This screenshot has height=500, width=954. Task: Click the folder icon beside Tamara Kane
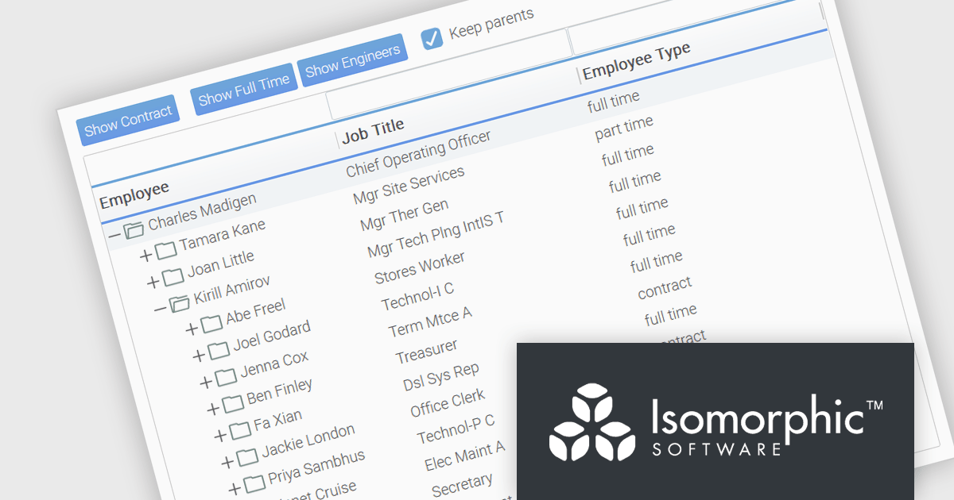(x=165, y=251)
